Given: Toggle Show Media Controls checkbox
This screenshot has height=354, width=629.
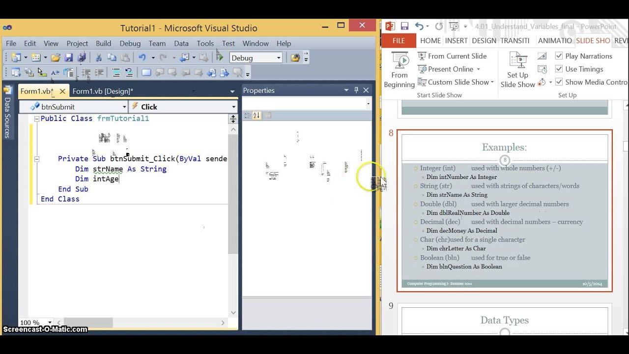Looking at the screenshot, I should click(x=559, y=82).
